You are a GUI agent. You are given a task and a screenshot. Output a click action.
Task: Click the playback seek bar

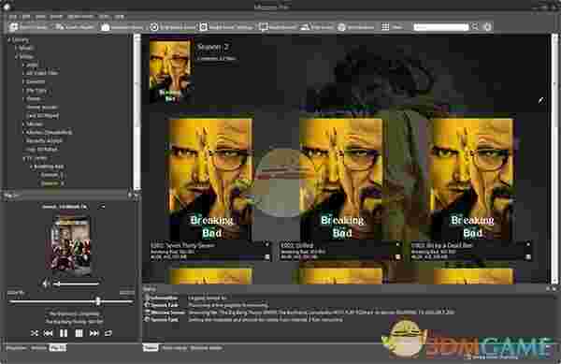(x=71, y=301)
